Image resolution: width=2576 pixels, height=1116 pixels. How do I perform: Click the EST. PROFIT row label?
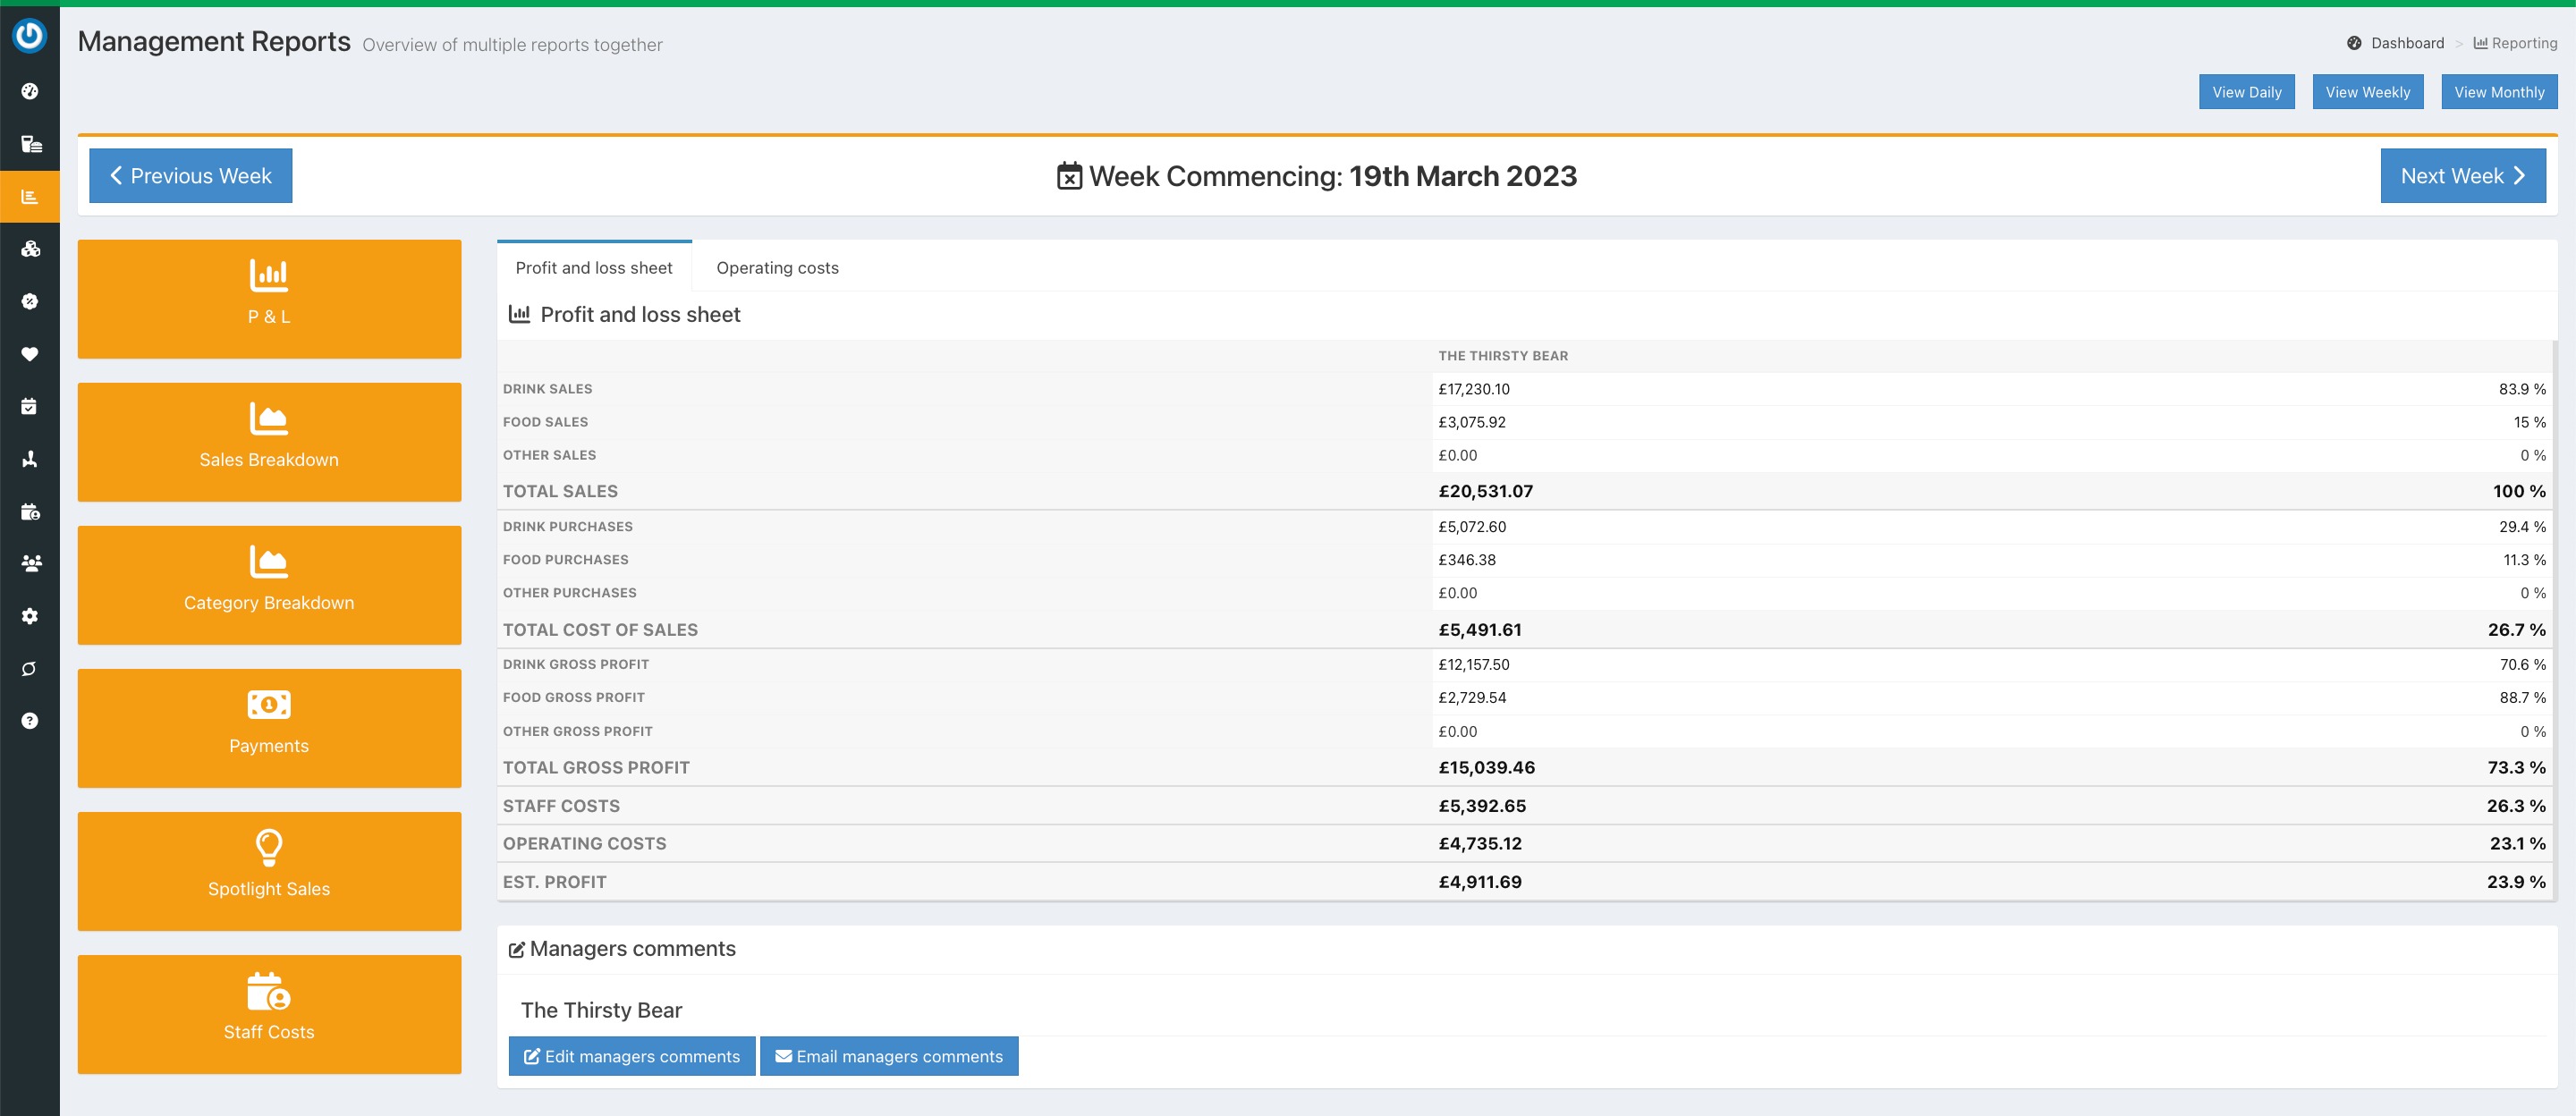click(x=554, y=882)
